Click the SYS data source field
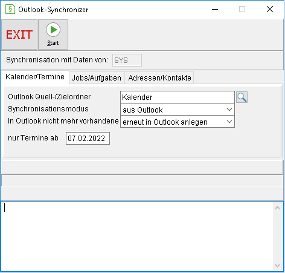This screenshot has width=285, height=273. coord(127,60)
